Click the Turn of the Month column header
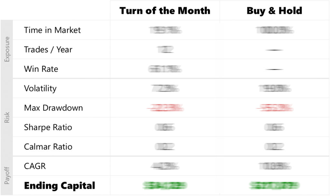Image resolution: width=330 pixels, height=196 pixels. pyautogui.click(x=165, y=11)
